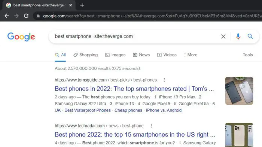Open the Google logo homepage
Image resolution: width=262 pixels, height=147 pixels.
tap(21, 37)
